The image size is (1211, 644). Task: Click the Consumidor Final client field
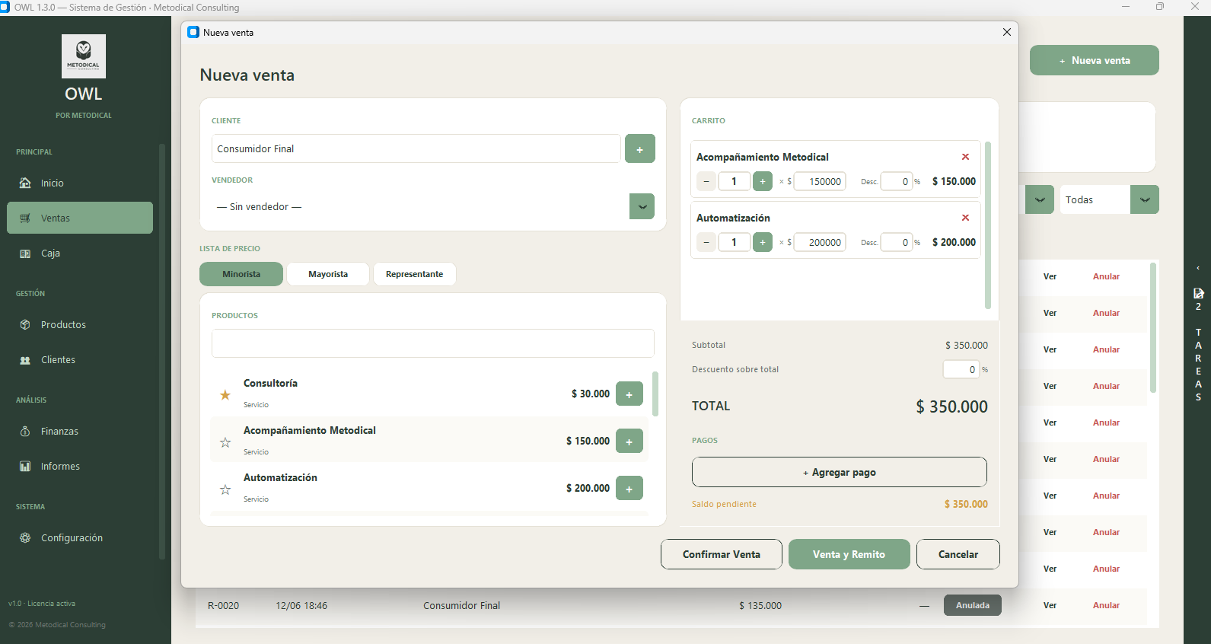point(416,148)
